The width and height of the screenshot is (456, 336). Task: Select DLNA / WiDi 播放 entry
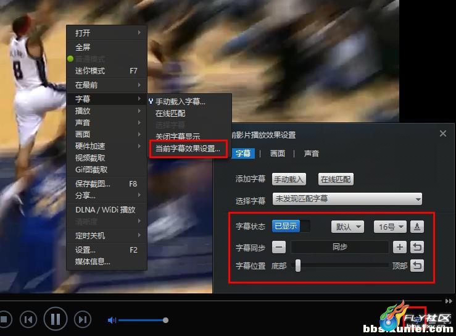(107, 209)
